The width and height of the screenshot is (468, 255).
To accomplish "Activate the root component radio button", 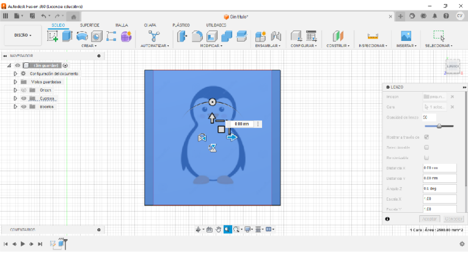I will pyautogui.click(x=65, y=65).
